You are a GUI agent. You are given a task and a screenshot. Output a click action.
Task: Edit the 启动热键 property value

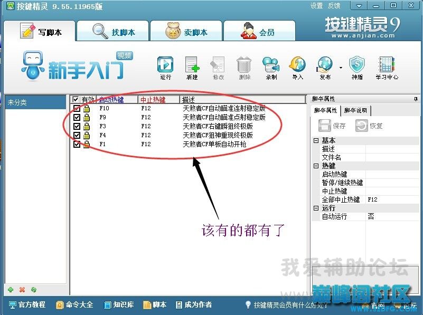click(392, 174)
